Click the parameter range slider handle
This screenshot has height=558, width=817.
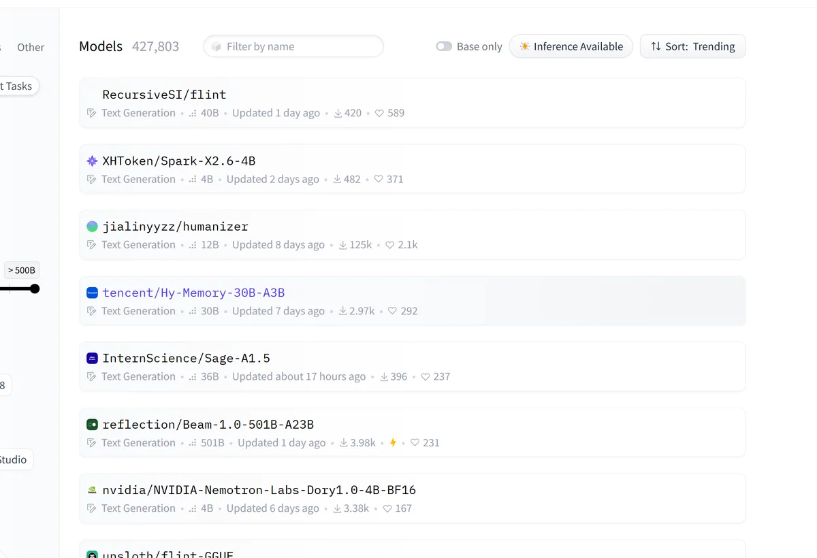pyautogui.click(x=35, y=289)
